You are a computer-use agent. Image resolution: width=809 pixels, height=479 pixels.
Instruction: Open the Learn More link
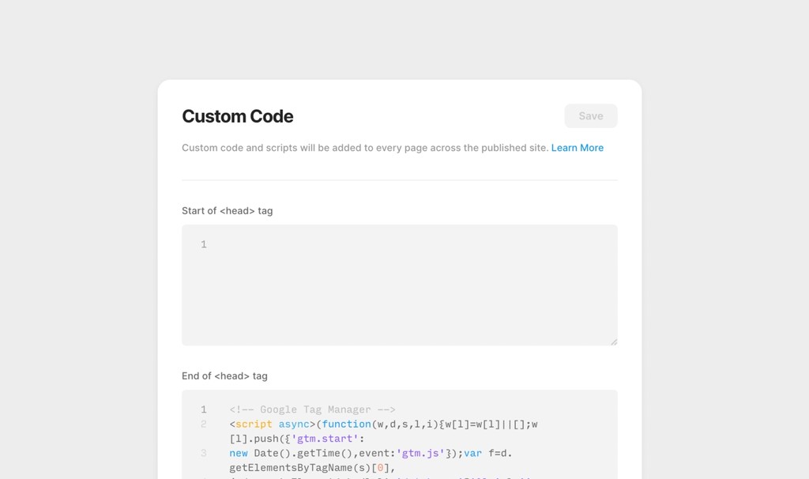[x=578, y=148]
